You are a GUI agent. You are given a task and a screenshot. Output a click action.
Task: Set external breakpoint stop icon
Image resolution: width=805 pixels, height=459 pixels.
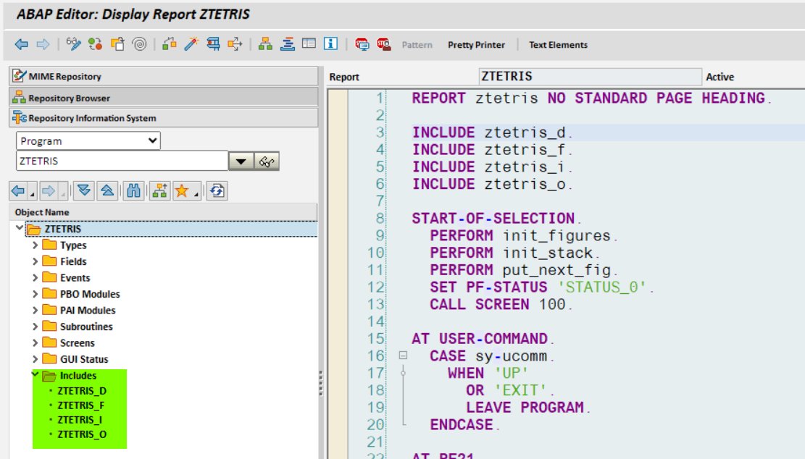click(x=383, y=45)
